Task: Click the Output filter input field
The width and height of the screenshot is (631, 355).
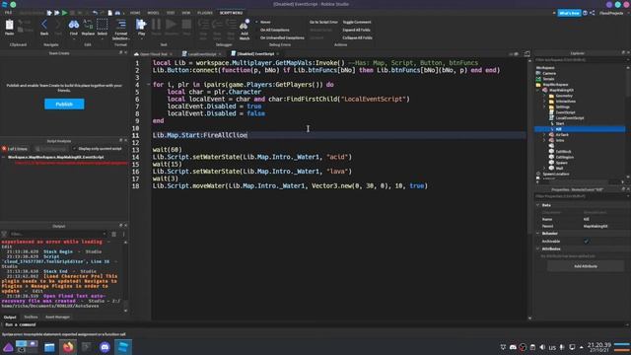Action: coord(58,234)
